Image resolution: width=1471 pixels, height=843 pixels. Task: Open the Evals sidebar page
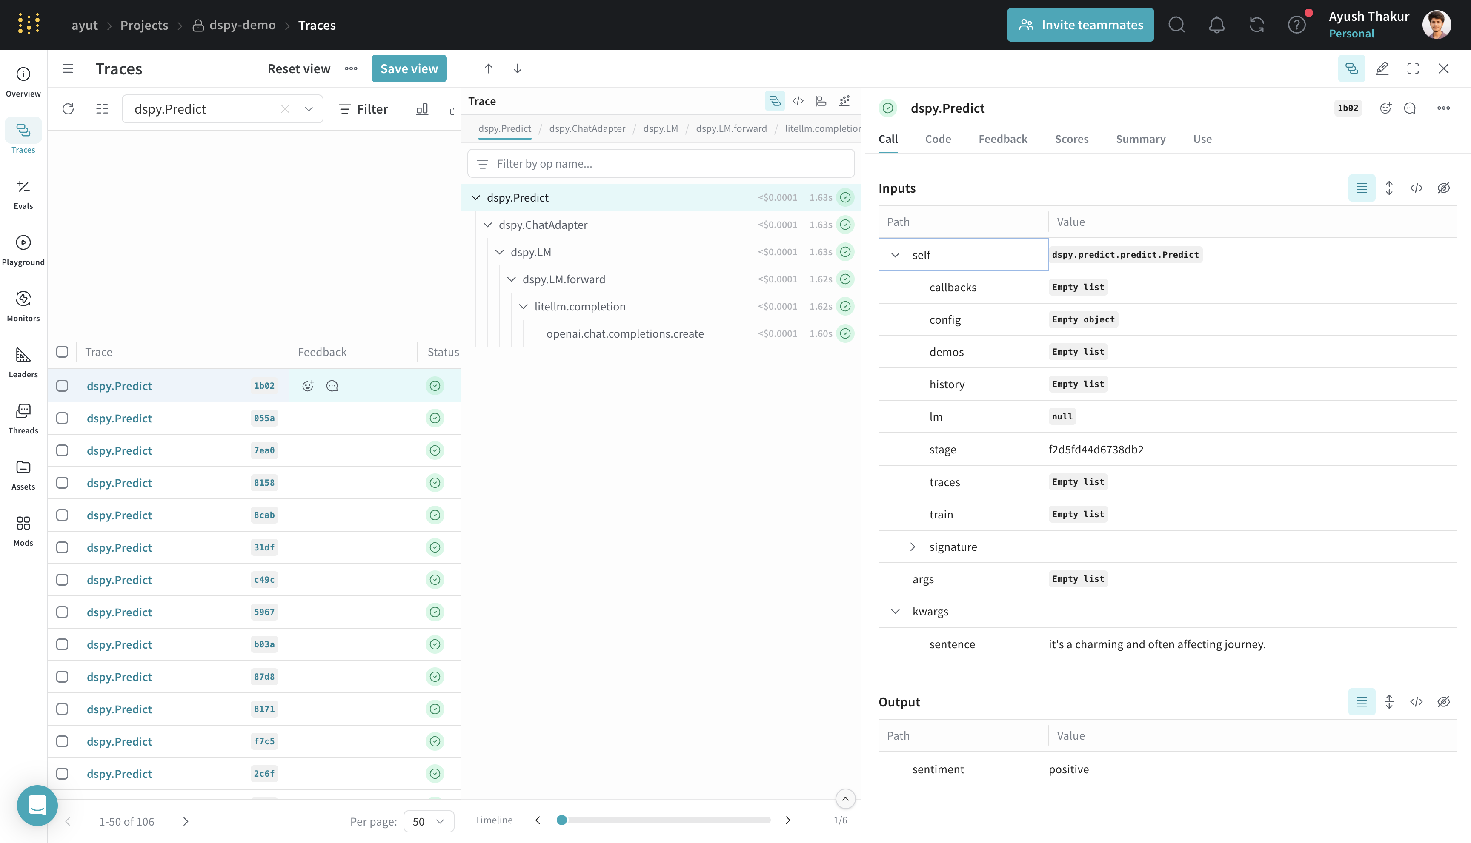(23, 194)
